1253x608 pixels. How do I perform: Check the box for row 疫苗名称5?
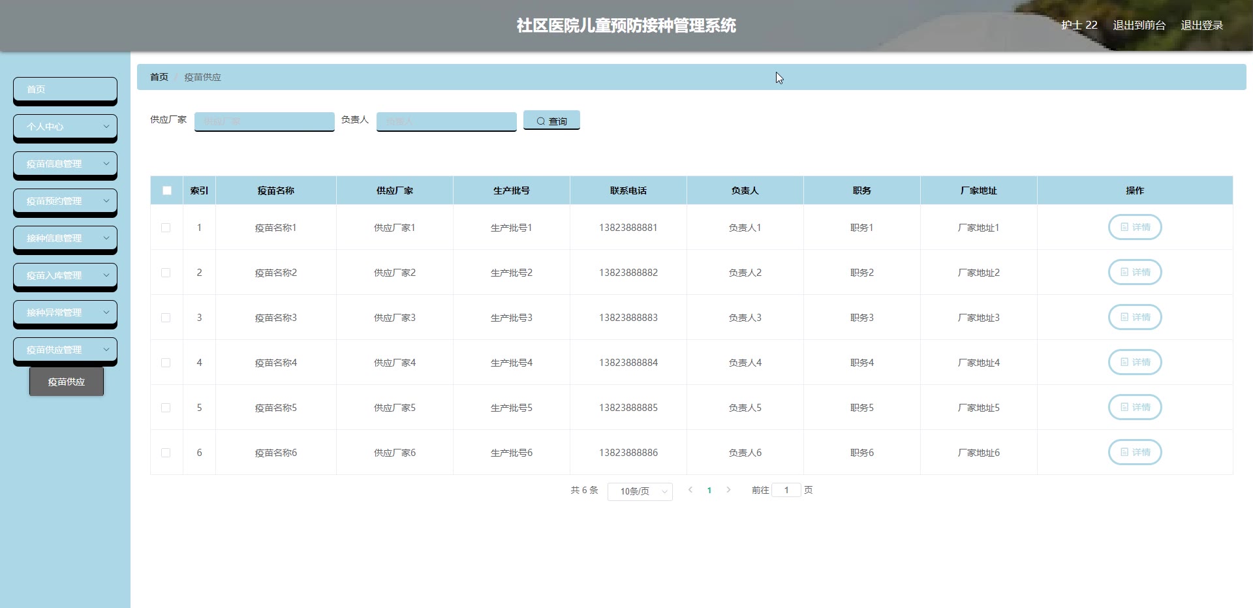pyautogui.click(x=166, y=408)
